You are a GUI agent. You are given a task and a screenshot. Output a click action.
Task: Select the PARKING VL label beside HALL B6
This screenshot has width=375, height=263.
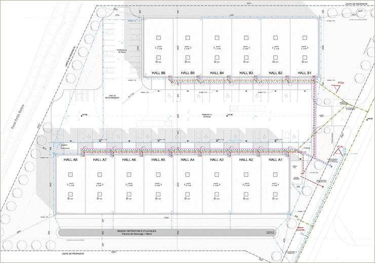point(122,51)
